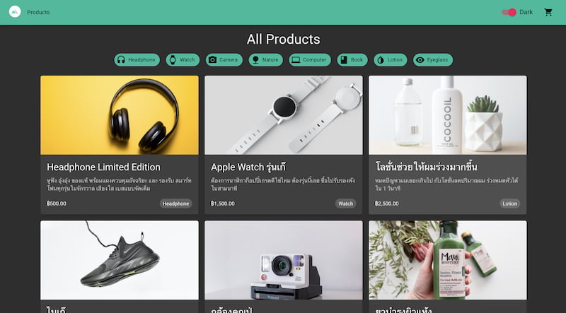The height and width of the screenshot is (313, 566).
Task: Open the yellow headphone product image
Action: pyautogui.click(x=120, y=115)
